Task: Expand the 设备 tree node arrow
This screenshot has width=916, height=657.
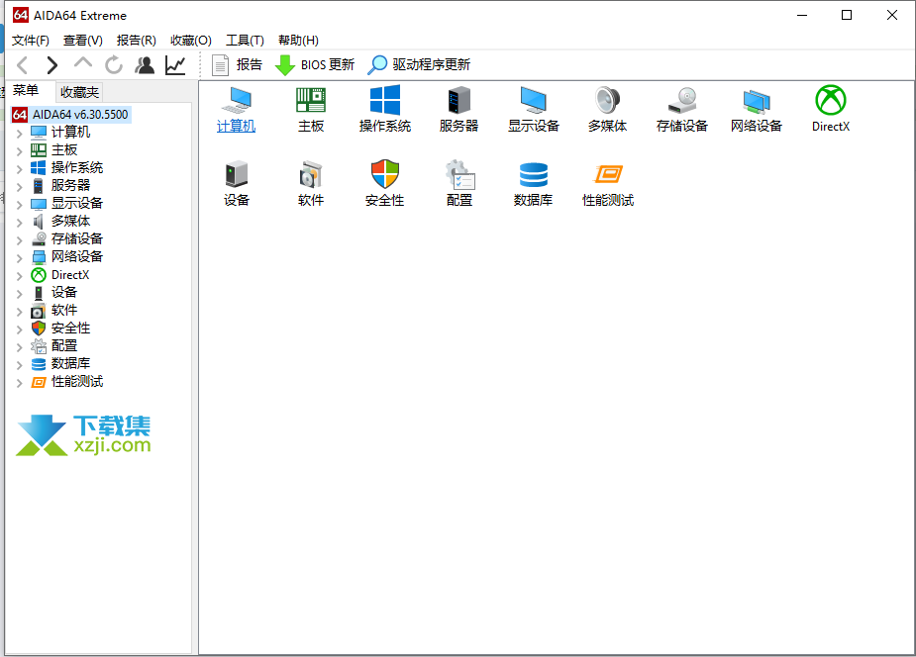Action: click(x=19, y=294)
